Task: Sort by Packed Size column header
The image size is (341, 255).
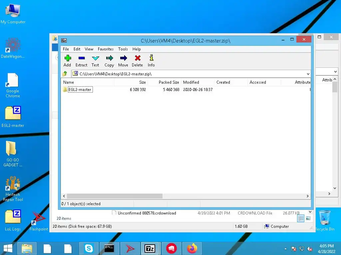Action: click(165, 82)
